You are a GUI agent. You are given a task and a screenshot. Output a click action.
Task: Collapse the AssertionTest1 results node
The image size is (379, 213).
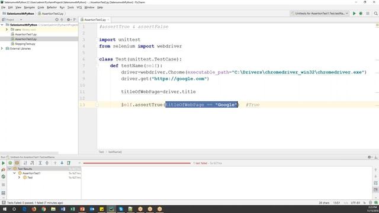coord(14,173)
